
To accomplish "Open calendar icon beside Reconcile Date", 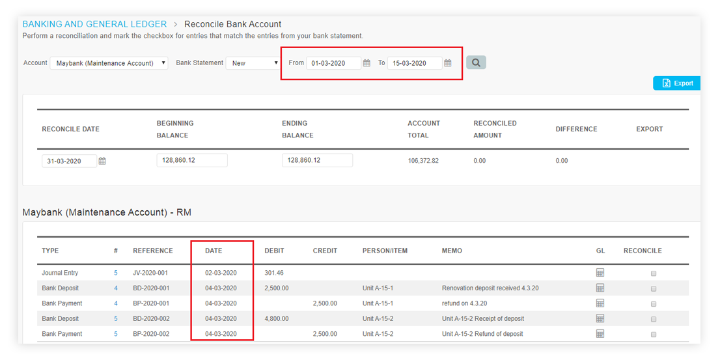I will click(102, 161).
